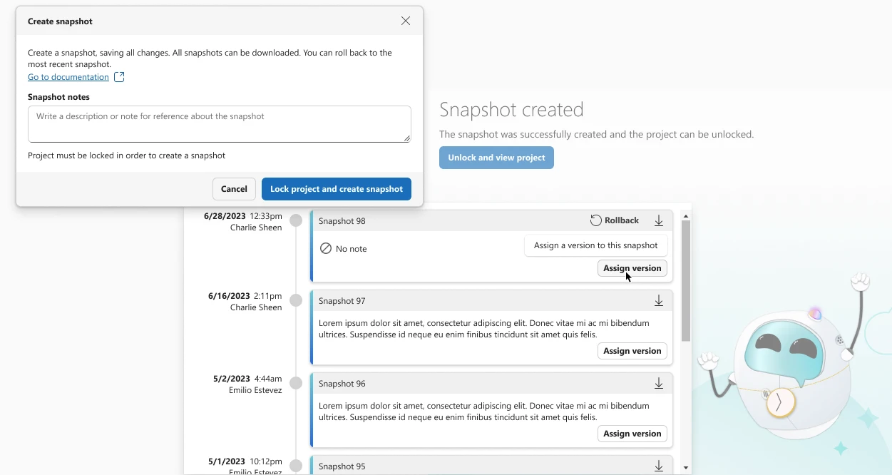
Task: Download Snapshot 97
Action: pyautogui.click(x=659, y=301)
